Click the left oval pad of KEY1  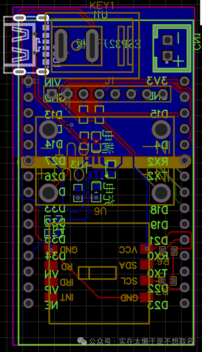click(61, 45)
